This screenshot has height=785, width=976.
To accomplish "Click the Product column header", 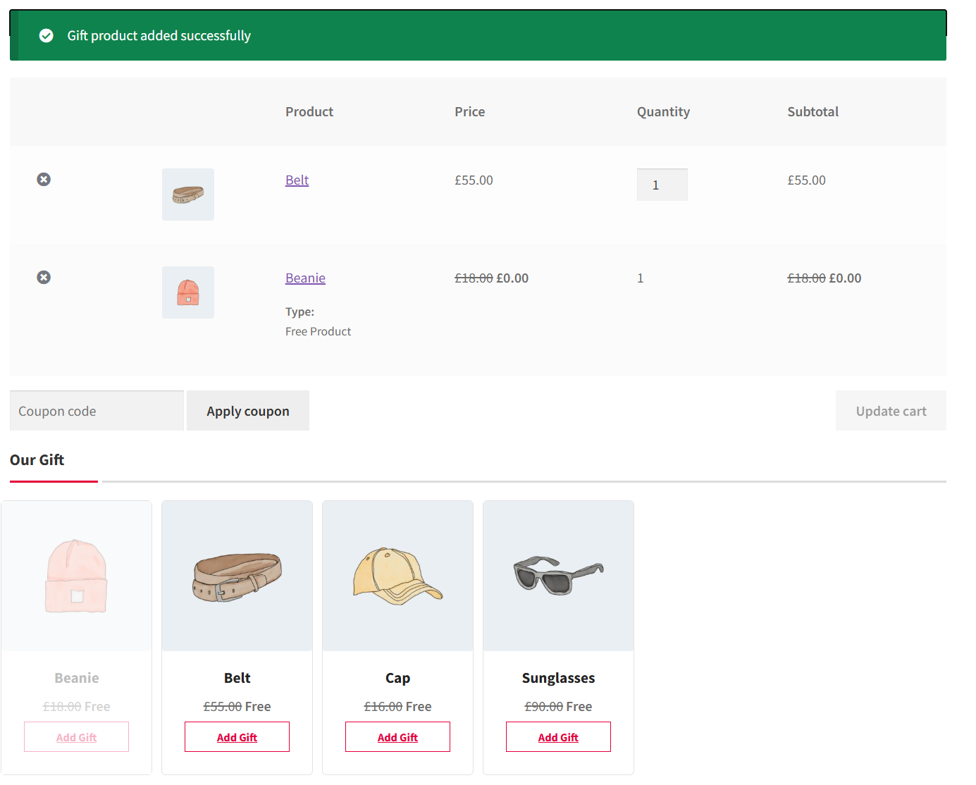I will 309,112.
